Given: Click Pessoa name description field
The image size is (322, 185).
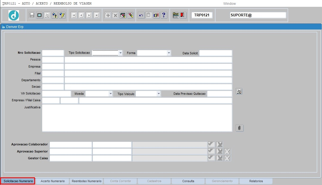Looking at the screenshot, I should click(x=148, y=60).
